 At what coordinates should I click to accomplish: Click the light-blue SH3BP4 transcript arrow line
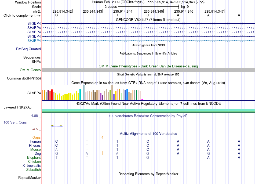[148, 41]
